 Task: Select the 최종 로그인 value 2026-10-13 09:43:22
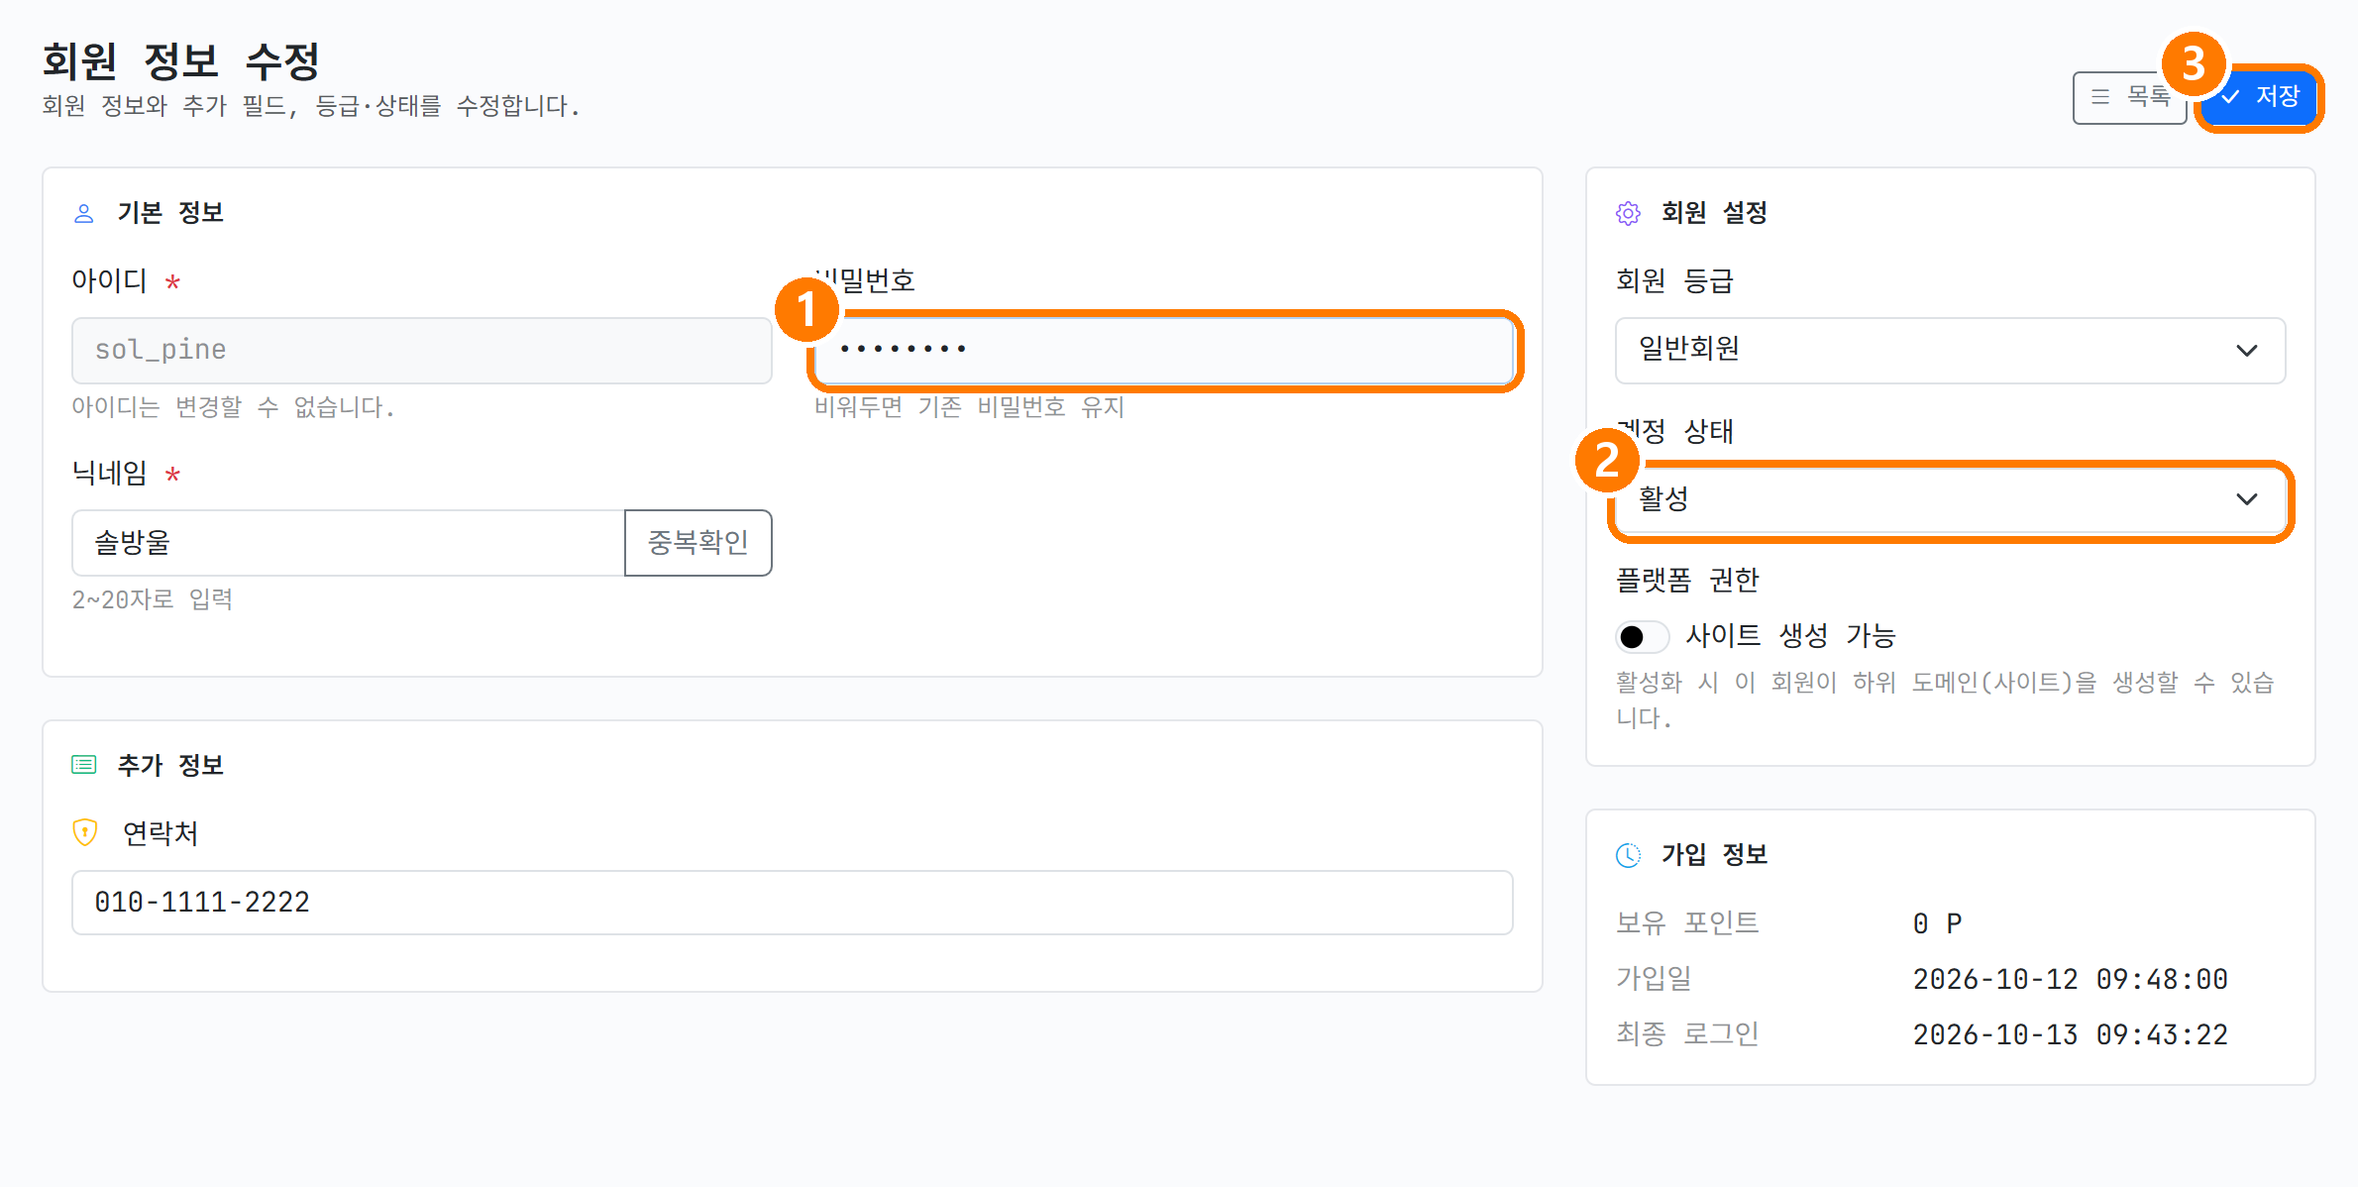pos(2070,1034)
